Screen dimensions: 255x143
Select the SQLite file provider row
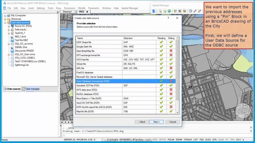pyautogui.click(x=126, y=64)
